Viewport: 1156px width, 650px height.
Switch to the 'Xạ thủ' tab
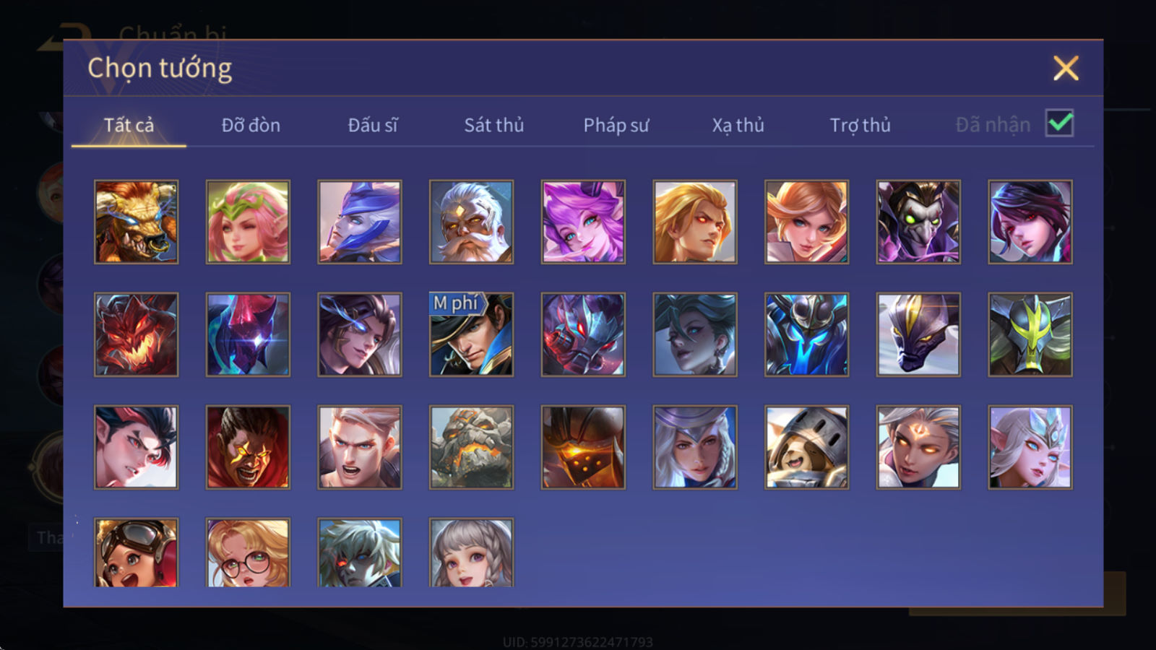point(738,125)
